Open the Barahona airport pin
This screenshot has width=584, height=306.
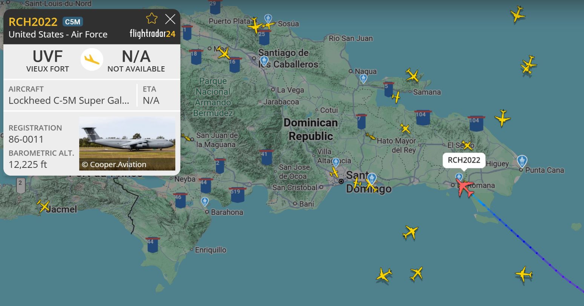click(205, 201)
